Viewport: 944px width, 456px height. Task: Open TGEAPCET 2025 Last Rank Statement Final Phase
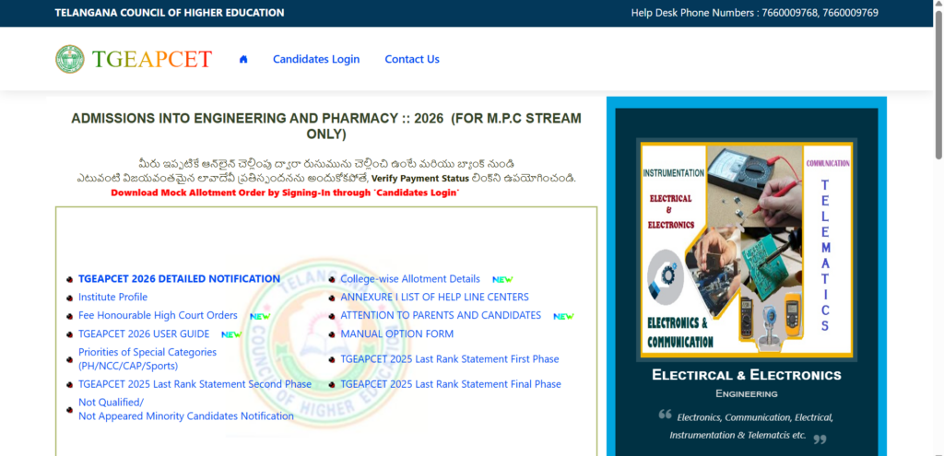point(451,384)
